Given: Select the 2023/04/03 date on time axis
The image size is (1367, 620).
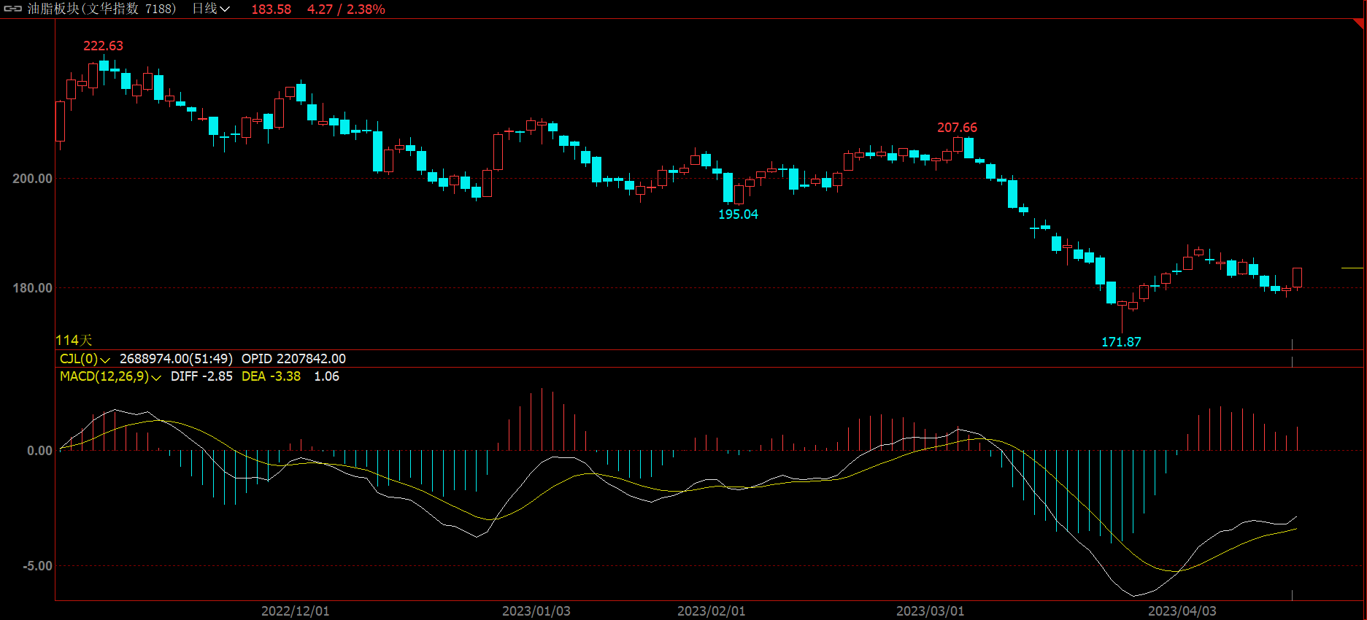Looking at the screenshot, I should 1182,611.
